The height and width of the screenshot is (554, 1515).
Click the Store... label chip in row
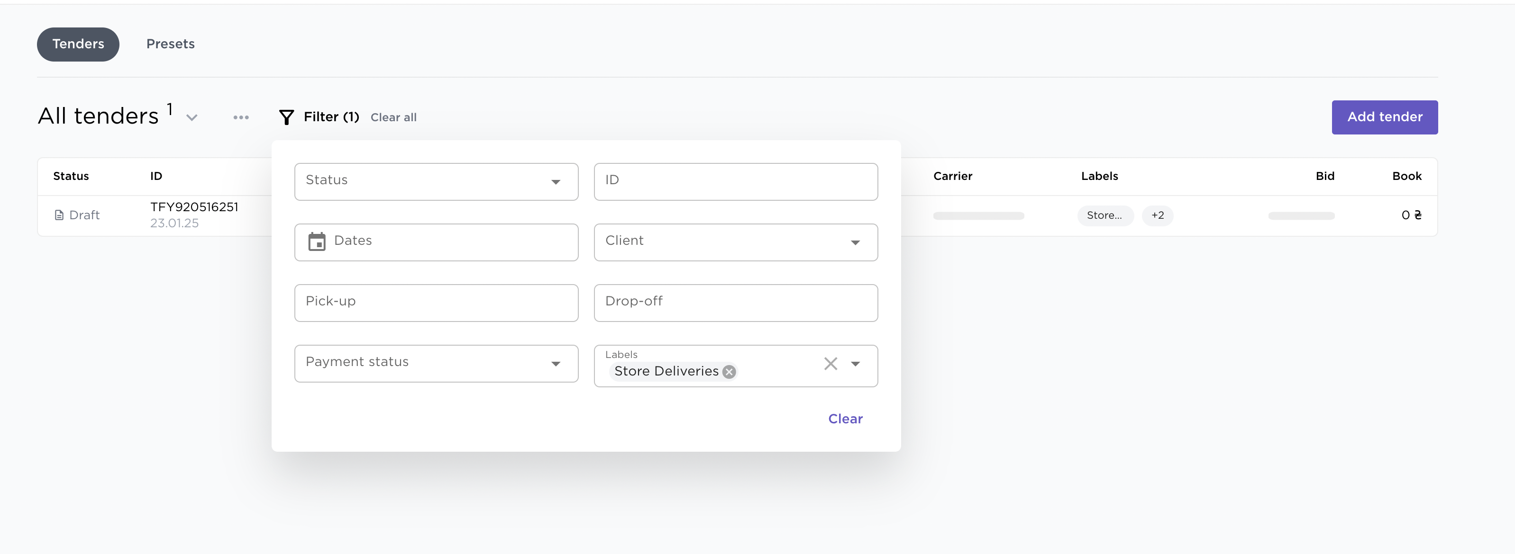pos(1105,215)
